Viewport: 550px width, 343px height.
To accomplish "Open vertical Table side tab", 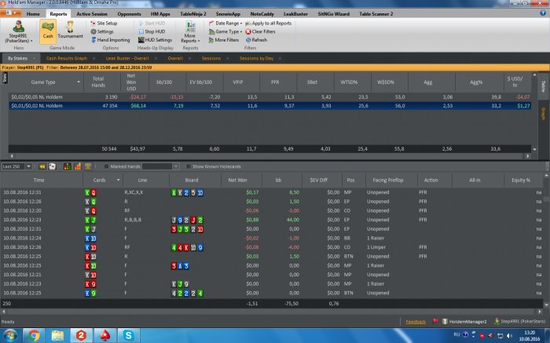I will tap(543, 85).
